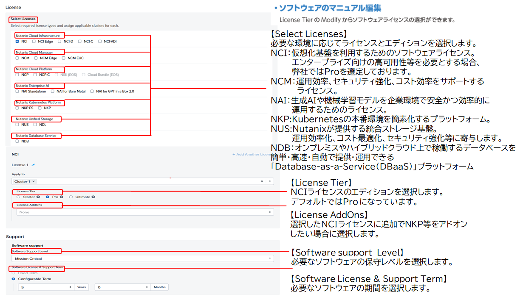This screenshot has height=297, width=523.
Task: Select the NUS license checkbox
Action: (17, 125)
